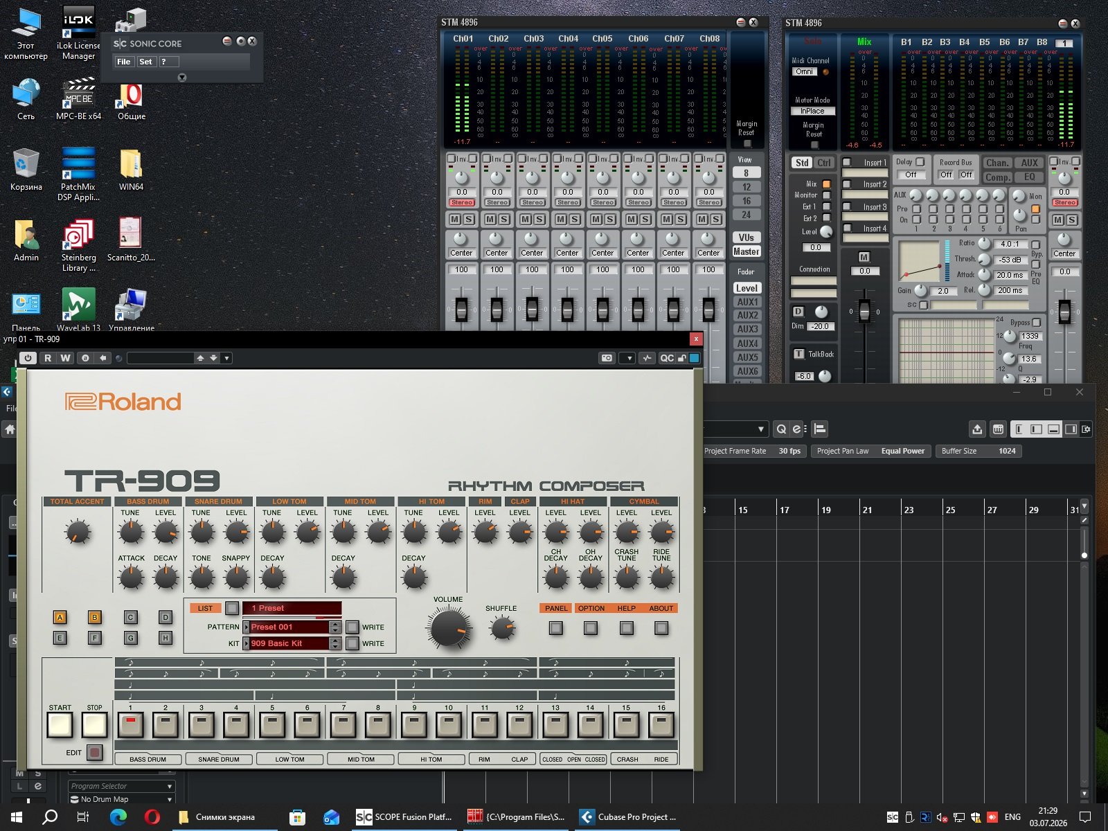Viewport: 1108px width, 831px height.
Task: Toggle the WRITE button for PATTERN
Action: [x=352, y=627]
